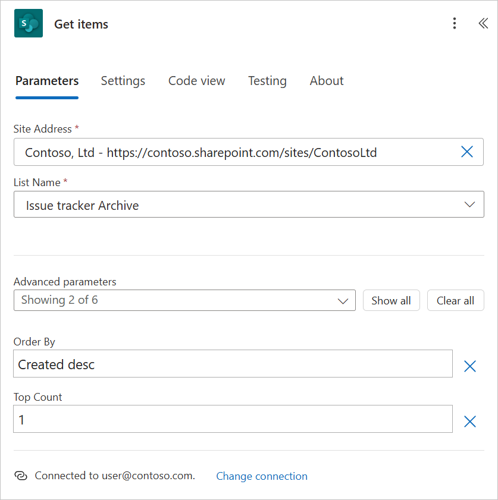This screenshot has height=500, width=498.
Task: Switch to the Parameters tab
Action: (x=47, y=81)
